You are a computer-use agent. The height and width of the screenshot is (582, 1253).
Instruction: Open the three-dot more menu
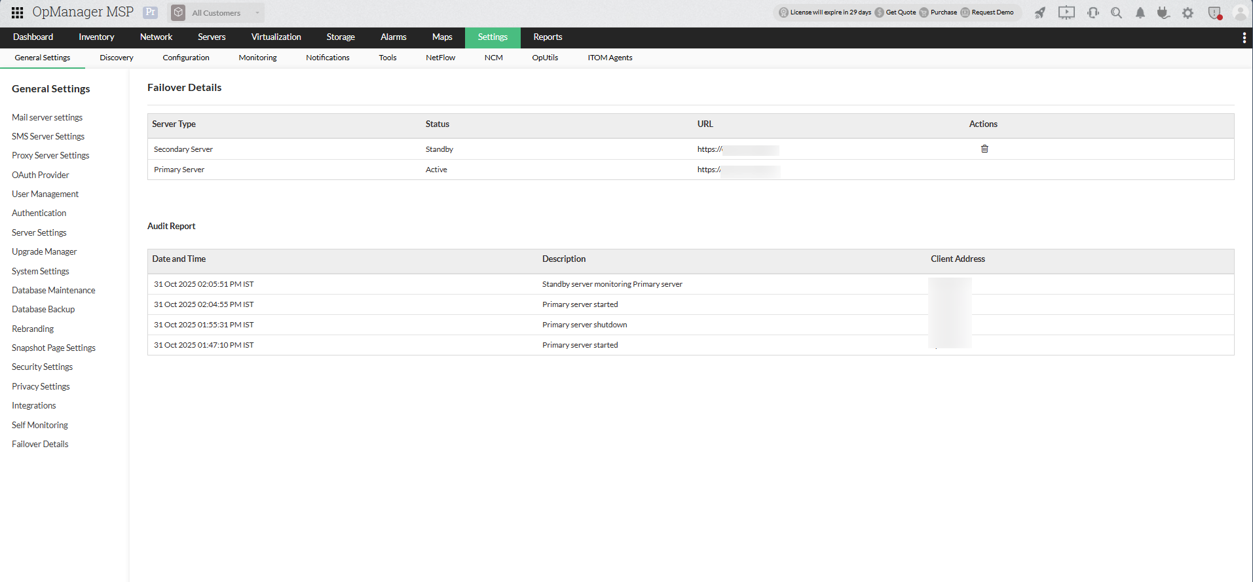[1244, 38]
